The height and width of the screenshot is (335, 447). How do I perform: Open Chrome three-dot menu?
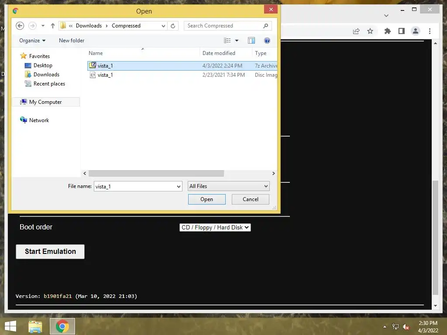(x=430, y=31)
